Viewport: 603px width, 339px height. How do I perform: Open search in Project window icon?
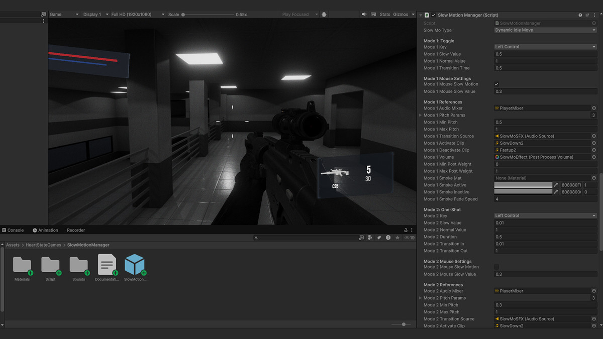point(361,238)
